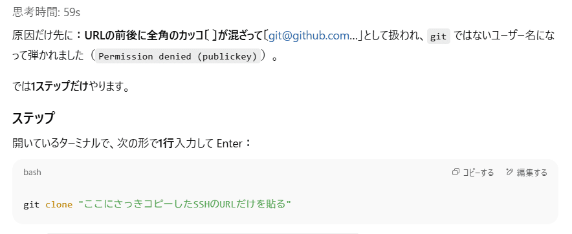Viewport: 572px width, 234px height.
Task: Click the bold 1行 text
Action: (x=167, y=144)
